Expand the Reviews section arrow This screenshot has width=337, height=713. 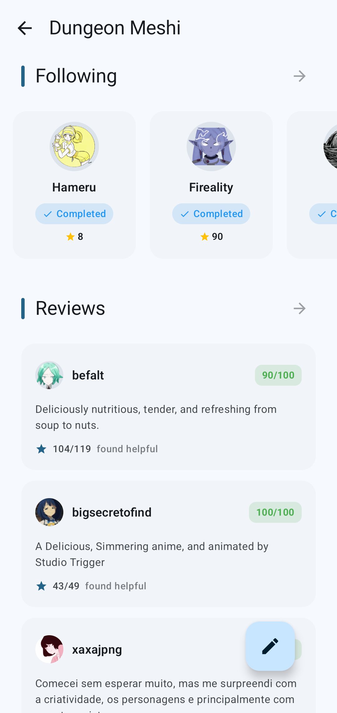pyautogui.click(x=300, y=309)
